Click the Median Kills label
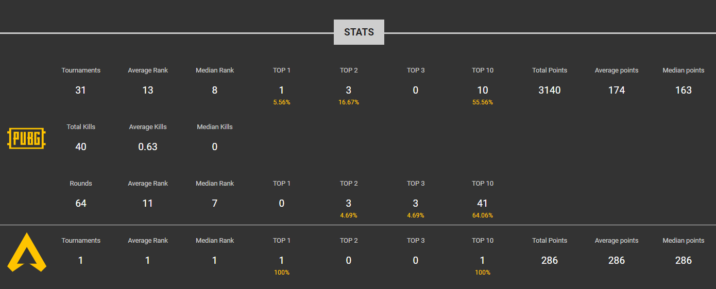Viewport: 716px width, 289px height. click(x=215, y=127)
